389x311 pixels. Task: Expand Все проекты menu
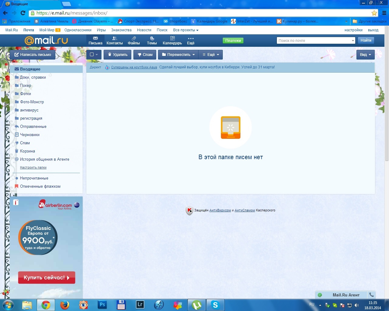point(186,30)
